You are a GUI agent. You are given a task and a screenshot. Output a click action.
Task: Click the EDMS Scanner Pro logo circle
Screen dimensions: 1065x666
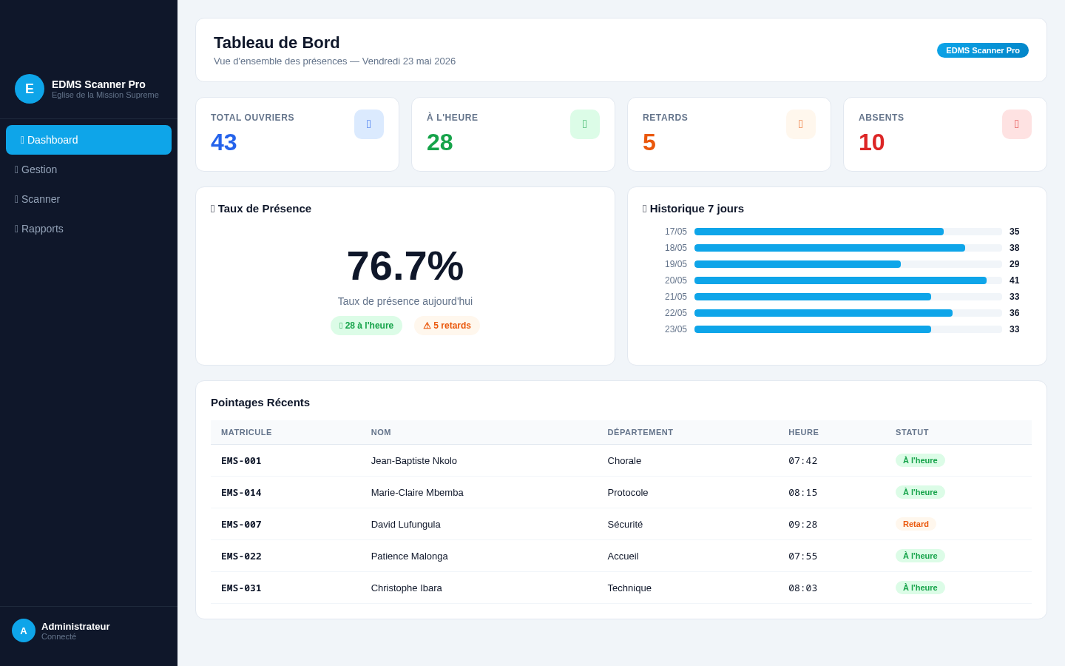(x=30, y=89)
